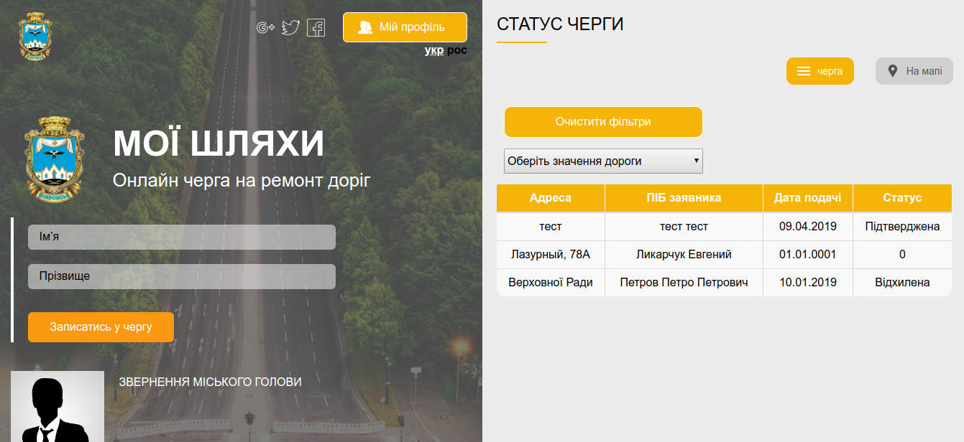The width and height of the screenshot is (964, 442).
Task: Click the Статус column header
Action: pyautogui.click(x=902, y=198)
